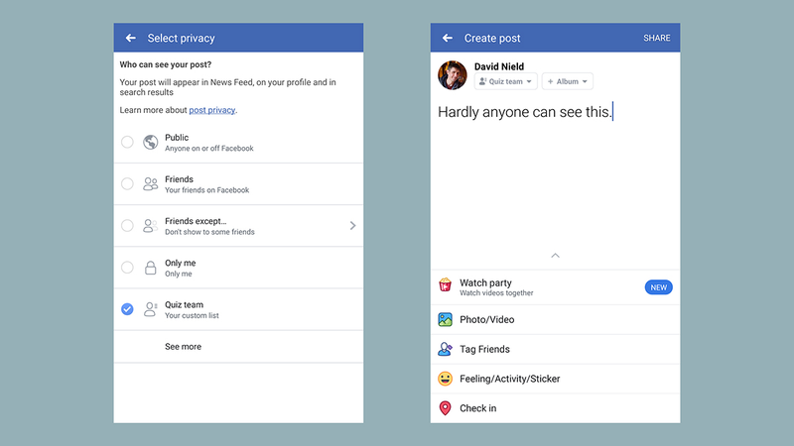Viewport: 794px width, 446px height.
Task: Open the Friends except chevron arrow
Action: (x=353, y=226)
